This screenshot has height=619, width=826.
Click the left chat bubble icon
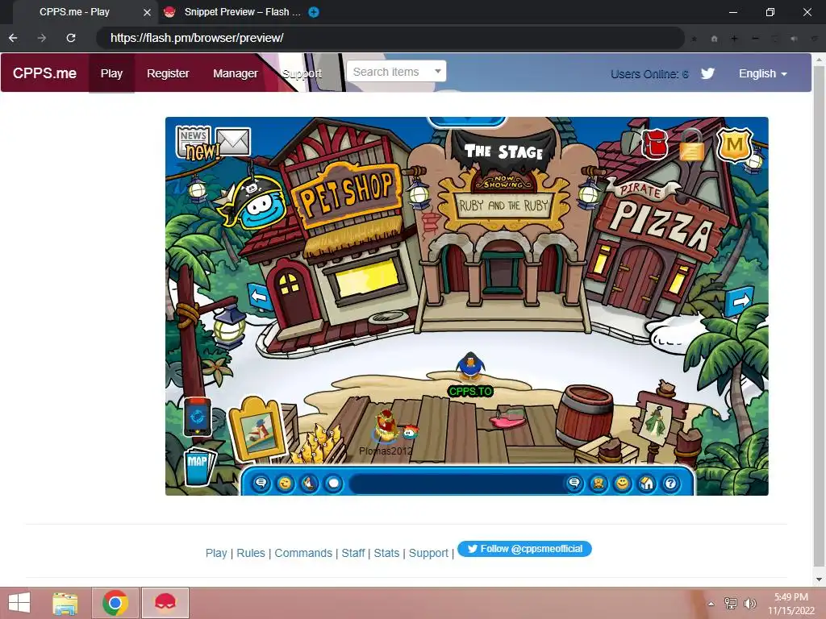point(261,483)
